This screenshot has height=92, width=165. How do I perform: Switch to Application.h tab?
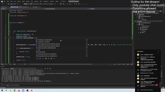pyautogui.click(x=26, y=7)
